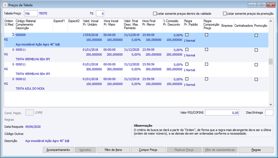Click the Empresa column header
278x158 pixels.
227,25
